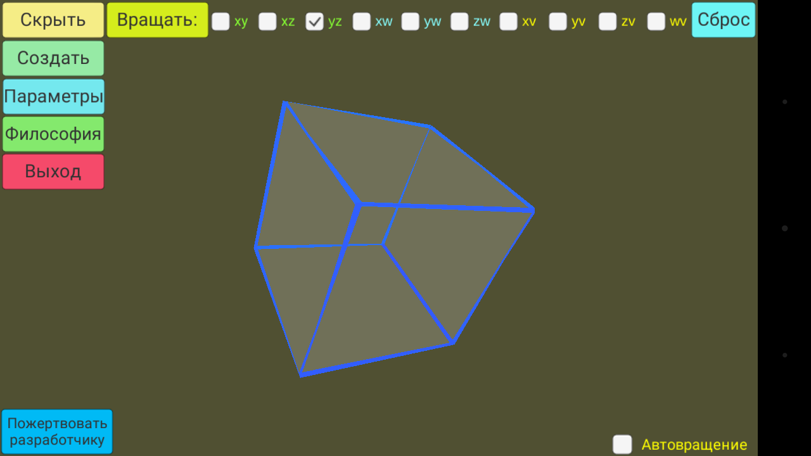Uncheck the yz rotation checkbox
The image size is (811, 456).
314,22
